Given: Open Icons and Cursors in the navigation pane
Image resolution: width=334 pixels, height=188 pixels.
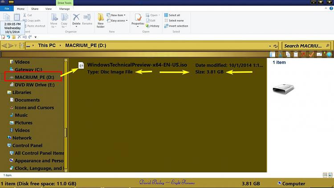Looking at the screenshot, I should coord(34,108).
